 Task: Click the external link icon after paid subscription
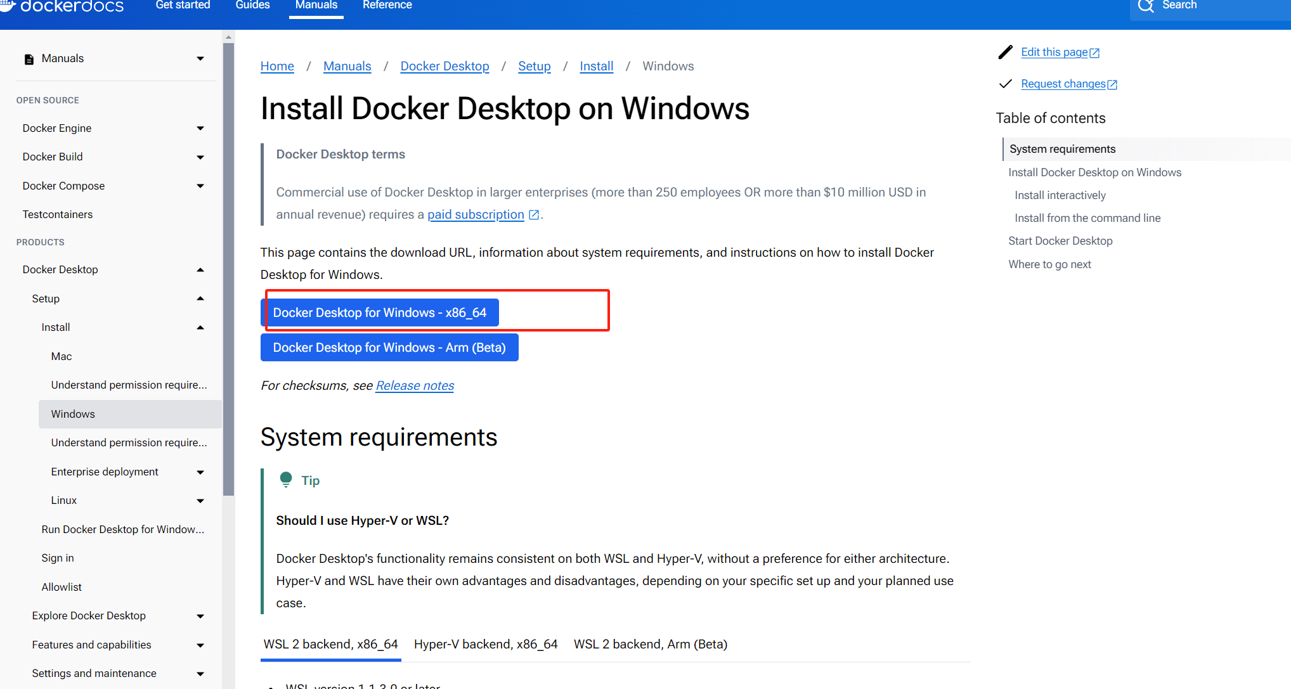pyautogui.click(x=533, y=214)
